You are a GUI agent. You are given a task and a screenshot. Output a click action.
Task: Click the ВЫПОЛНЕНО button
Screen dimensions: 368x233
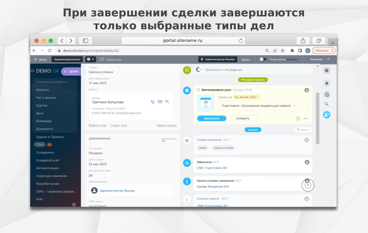[211, 118]
